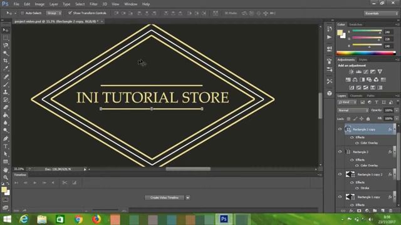Enable the Auto-Select checkbox

point(23,13)
